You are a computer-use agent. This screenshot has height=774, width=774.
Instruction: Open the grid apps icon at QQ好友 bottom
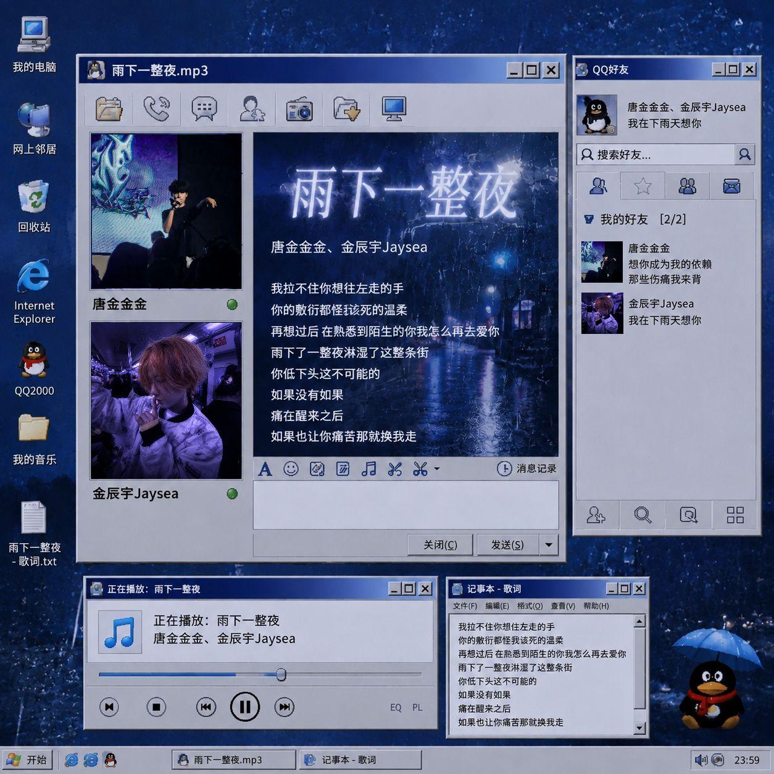tap(734, 515)
